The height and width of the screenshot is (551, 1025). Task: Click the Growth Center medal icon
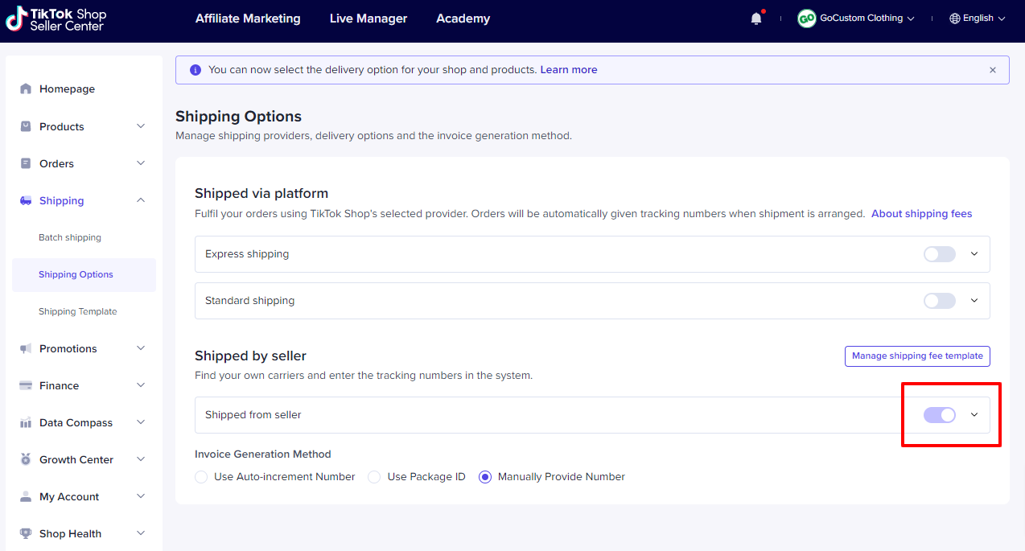click(26, 459)
